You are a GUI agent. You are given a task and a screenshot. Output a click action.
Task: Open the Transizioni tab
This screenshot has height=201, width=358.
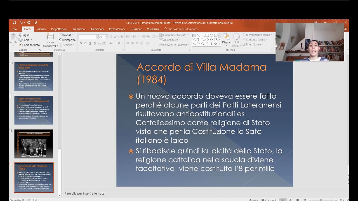[79, 29]
